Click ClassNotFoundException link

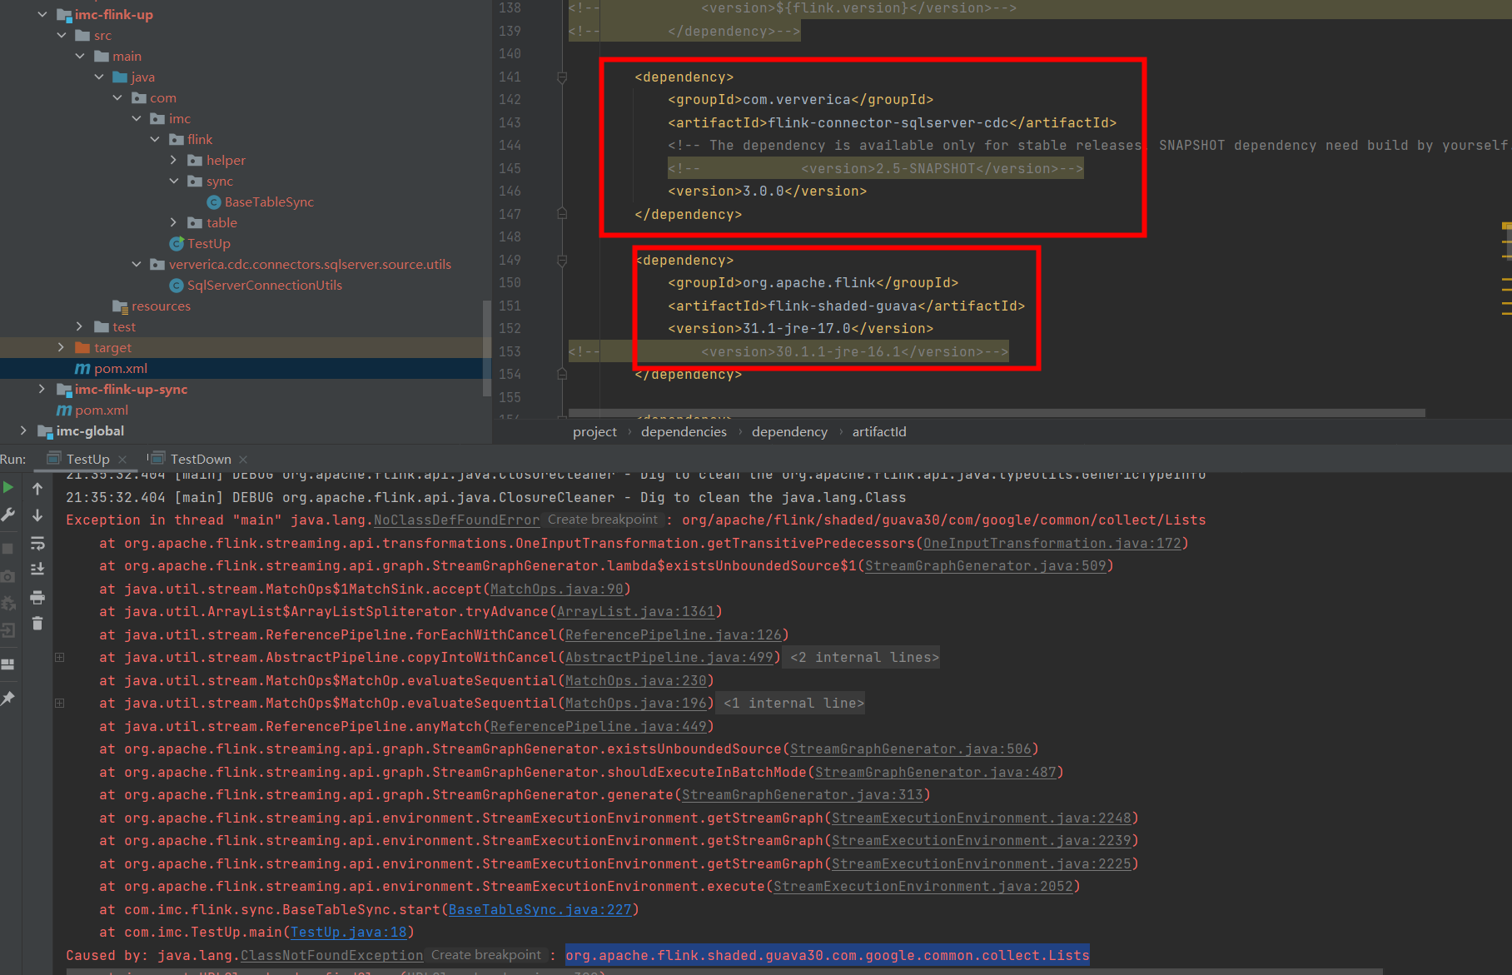(x=331, y=955)
